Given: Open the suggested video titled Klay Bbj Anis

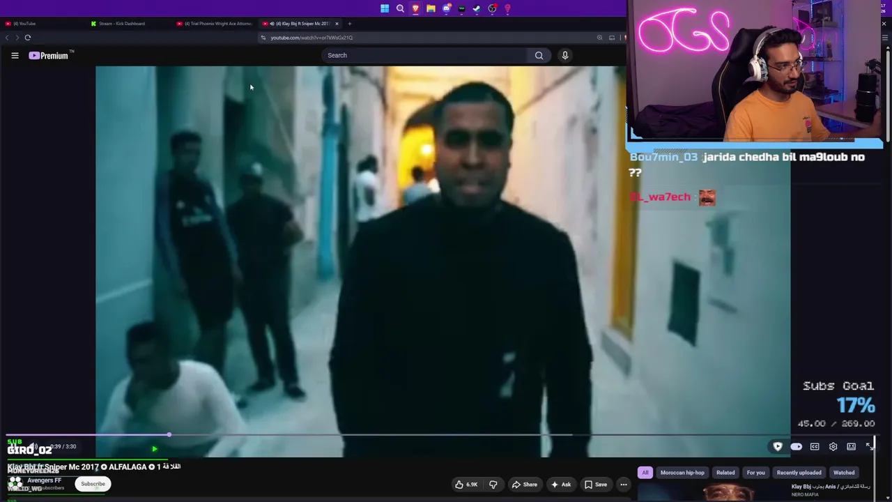Looking at the screenshot, I should pos(832,487).
